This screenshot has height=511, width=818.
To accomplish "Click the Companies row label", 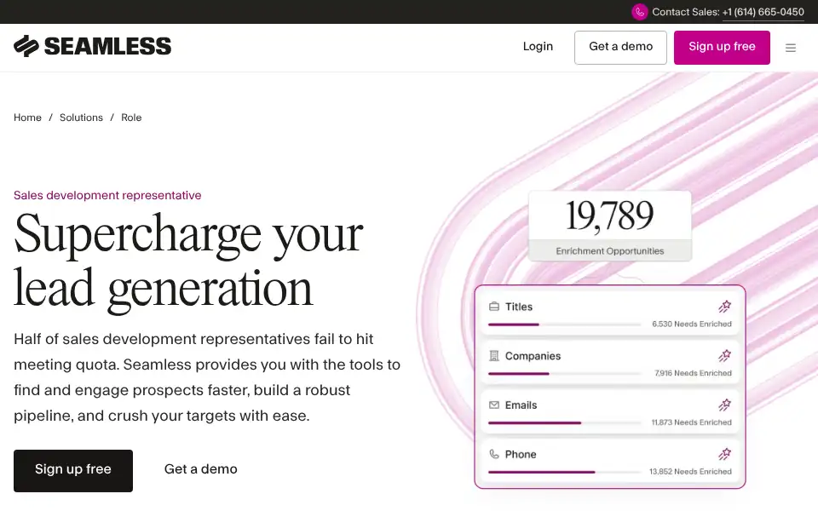I will pyautogui.click(x=533, y=356).
